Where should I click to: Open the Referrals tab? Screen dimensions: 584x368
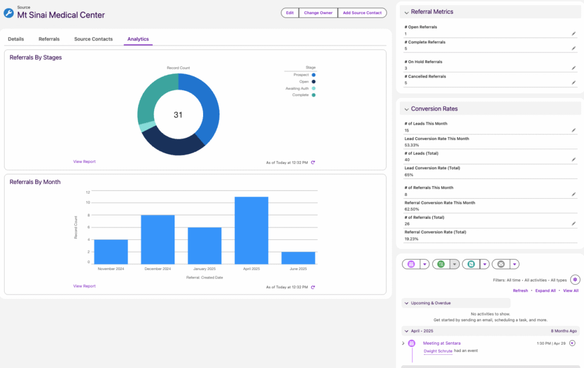49,39
